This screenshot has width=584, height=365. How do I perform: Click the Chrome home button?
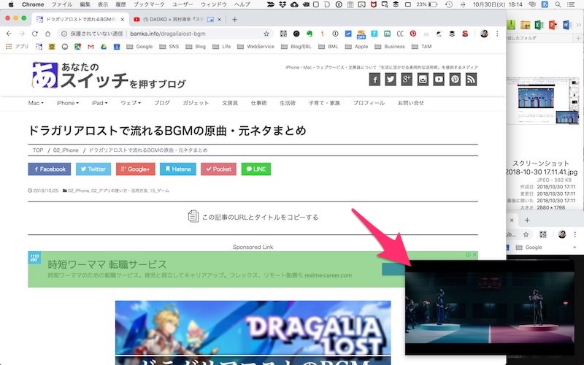[47, 34]
